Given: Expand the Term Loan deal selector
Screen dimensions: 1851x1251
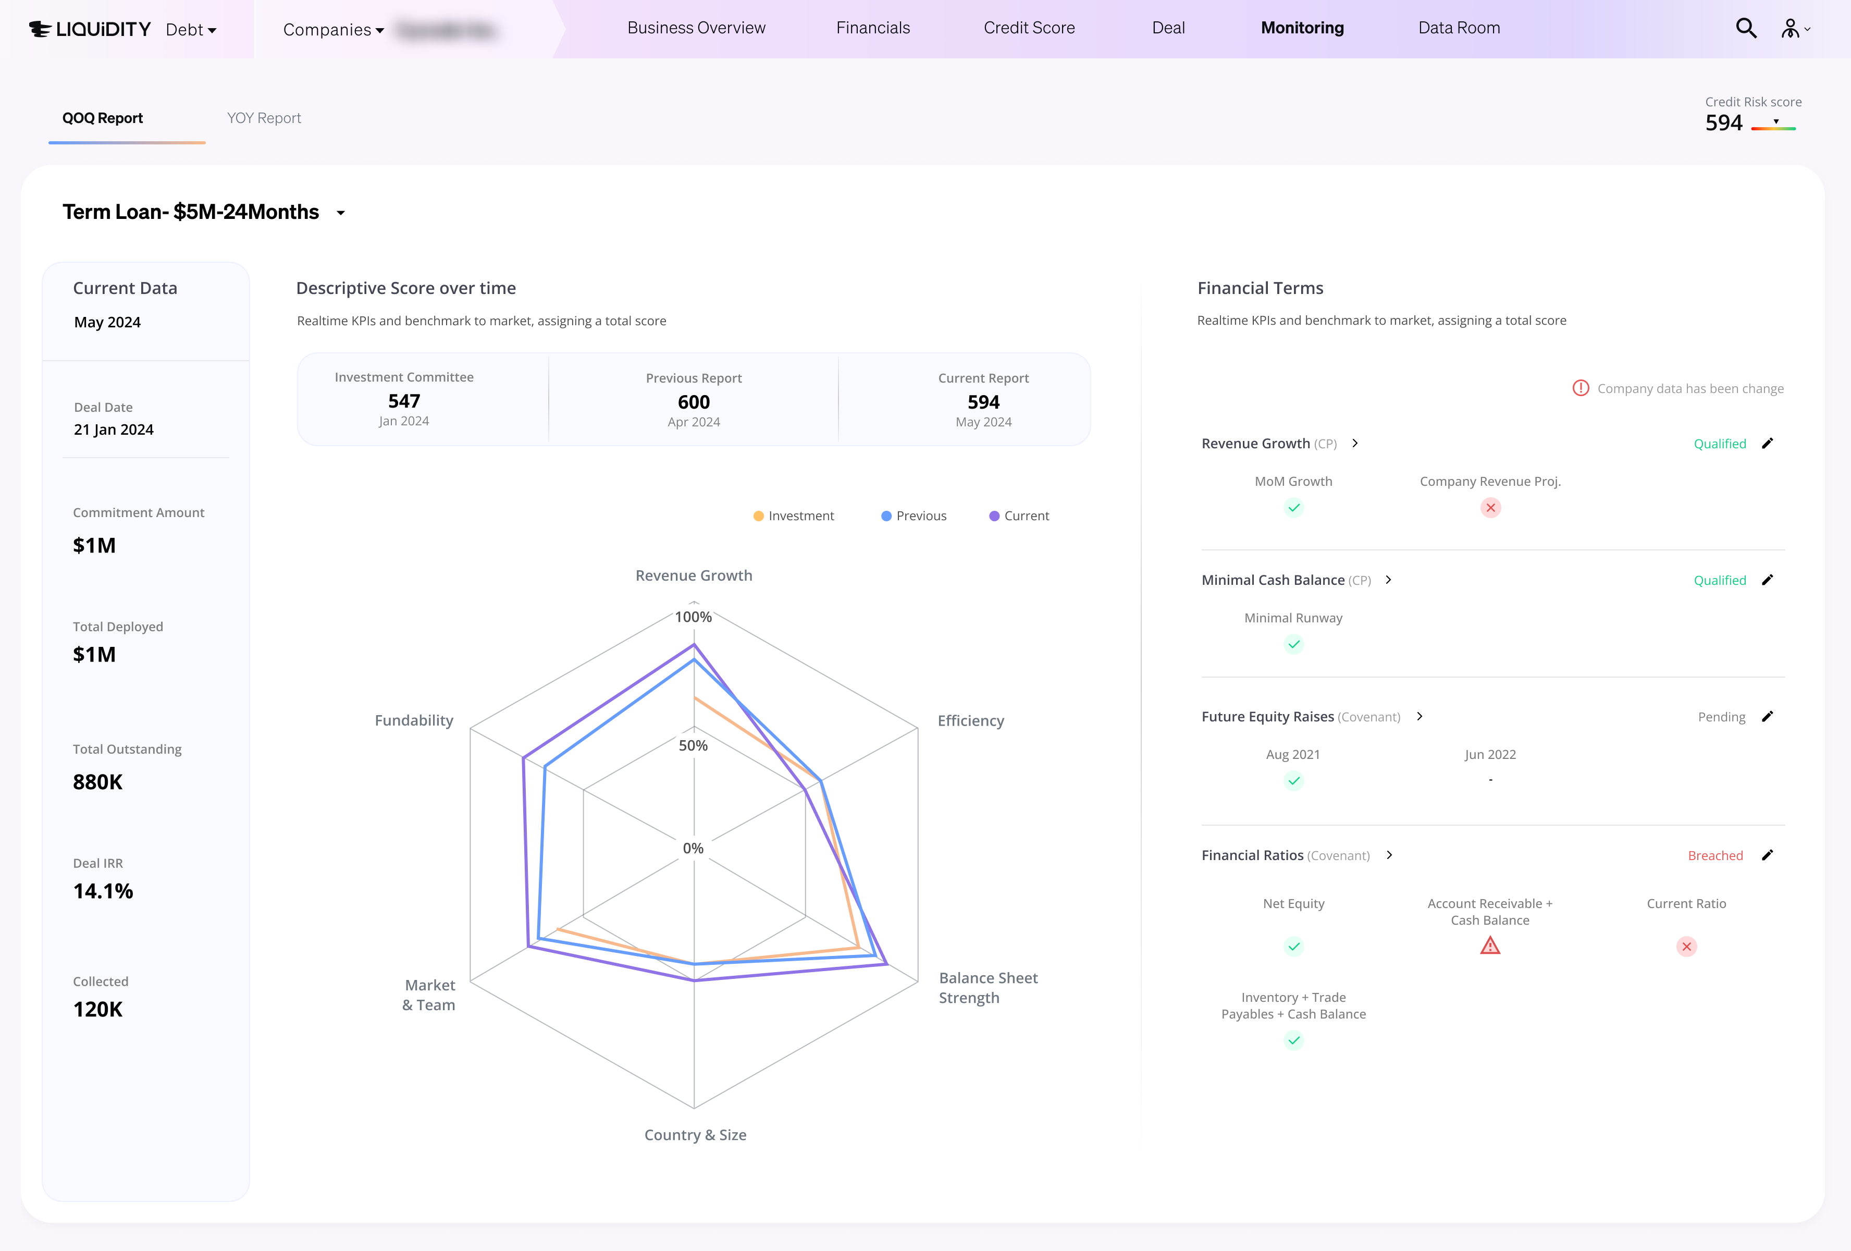Looking at the screenshot, I should tap(341, 213).
